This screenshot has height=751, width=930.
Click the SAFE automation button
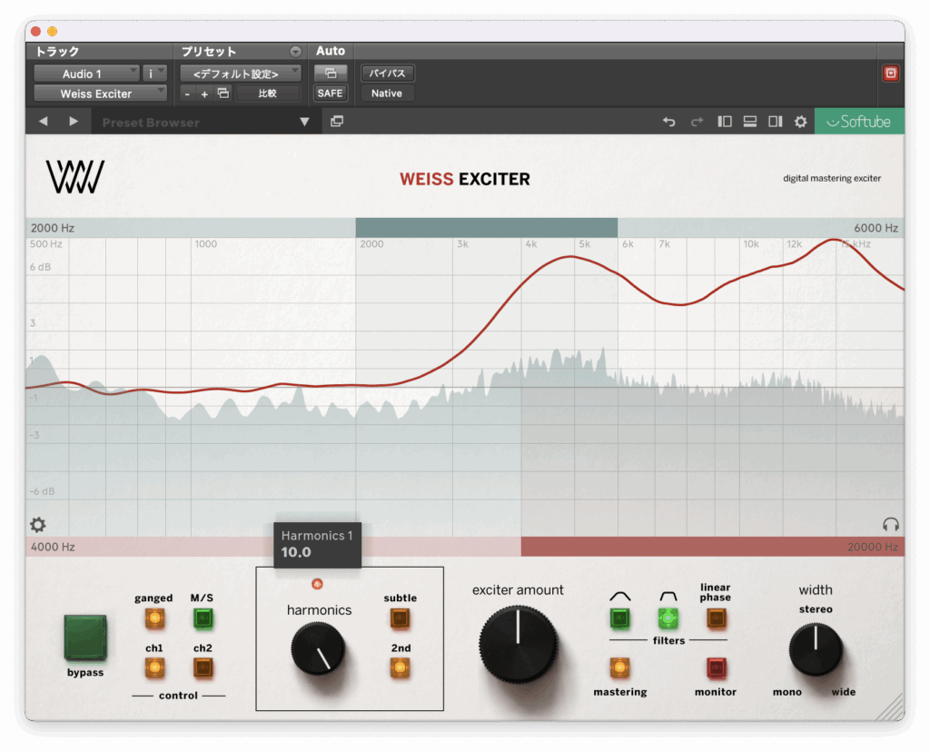[x=330, y=94]
